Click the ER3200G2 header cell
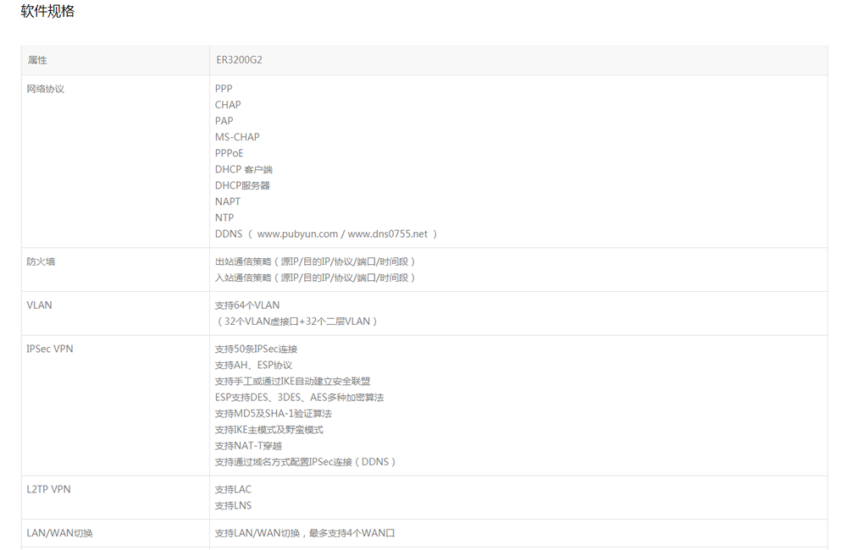This screenshot has width=847, height=550. (236, 59)
